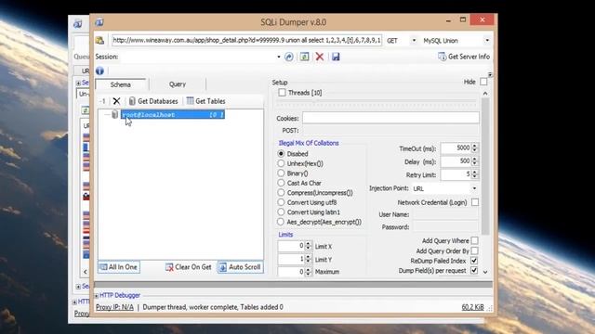Toggle the All In One button

click(119, 267)
